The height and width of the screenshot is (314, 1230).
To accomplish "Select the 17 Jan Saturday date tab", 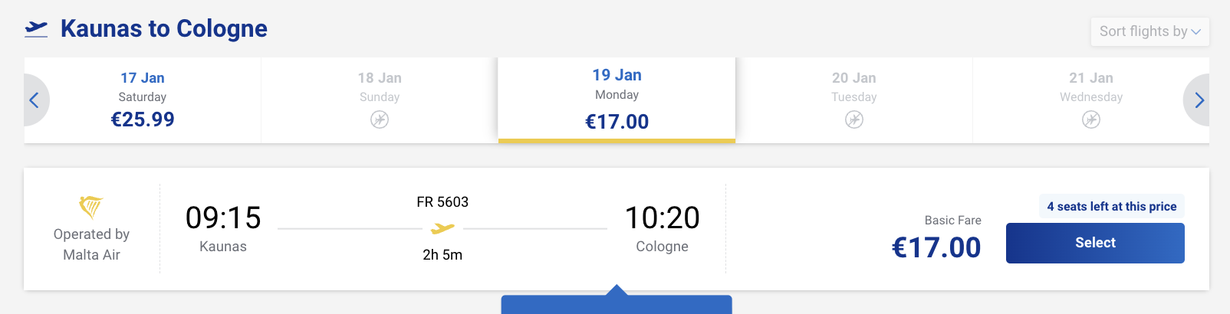I will point(143,100).
